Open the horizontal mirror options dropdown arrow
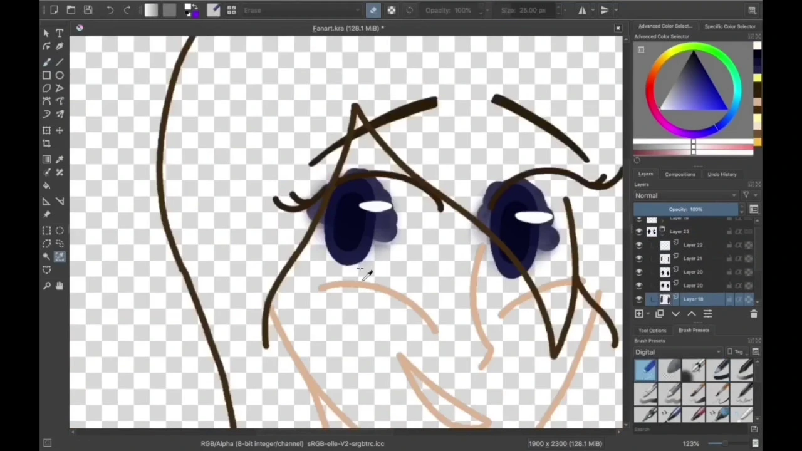This screenshot has width=802, height=451. (x=593, y=10)
